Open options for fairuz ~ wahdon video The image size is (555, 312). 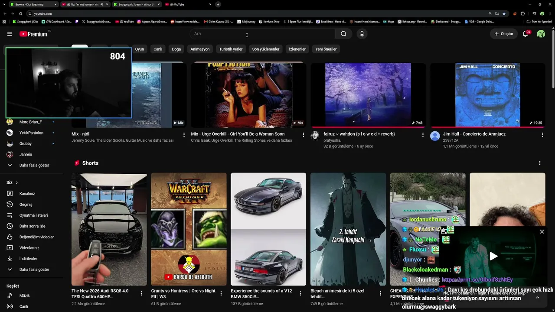point(423,135)
